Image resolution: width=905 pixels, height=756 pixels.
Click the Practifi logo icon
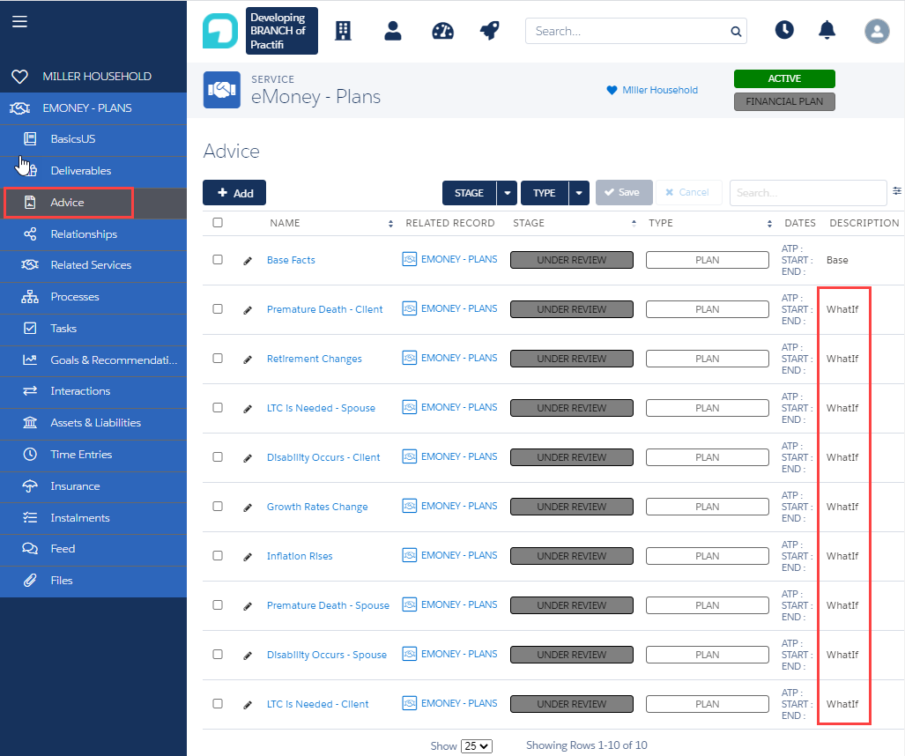[220, 31]
